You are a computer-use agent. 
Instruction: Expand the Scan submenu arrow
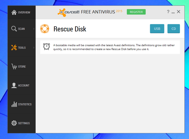coord(34,29)
